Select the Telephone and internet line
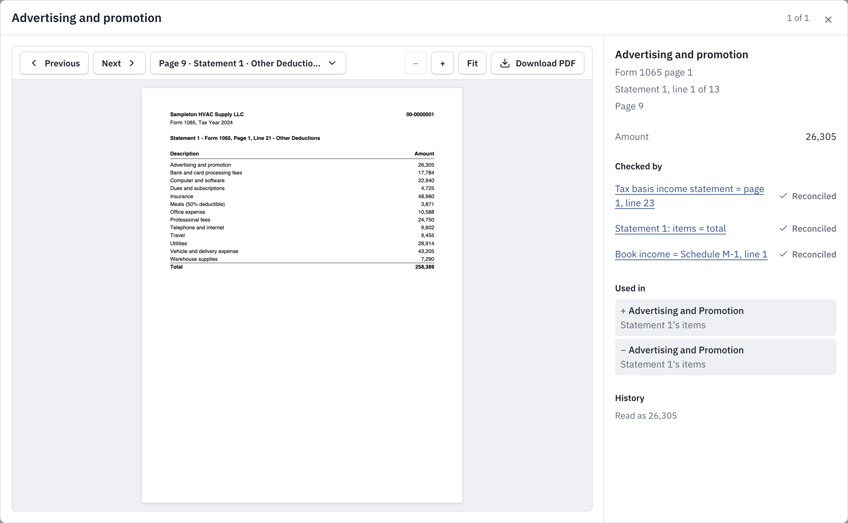This screenshot has width=848, height=523. (302, 228)
